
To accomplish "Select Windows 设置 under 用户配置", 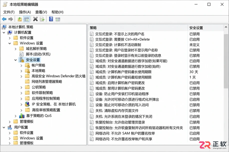I will tap(31, 138).
